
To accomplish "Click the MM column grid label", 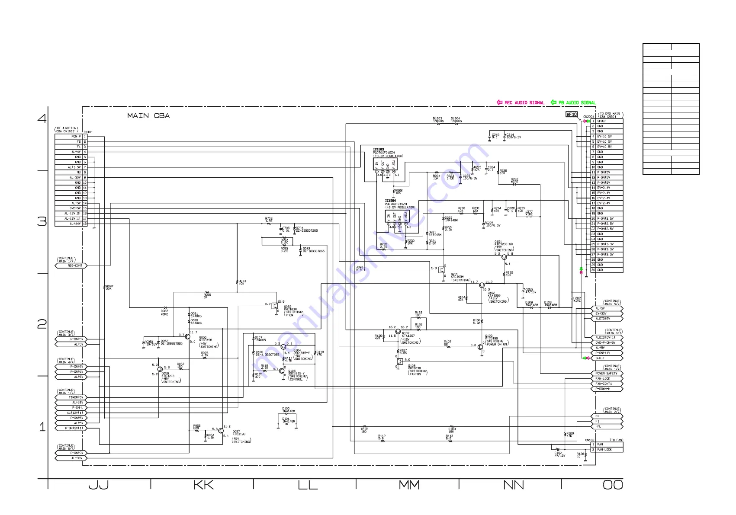I will [x=409, y=486].
